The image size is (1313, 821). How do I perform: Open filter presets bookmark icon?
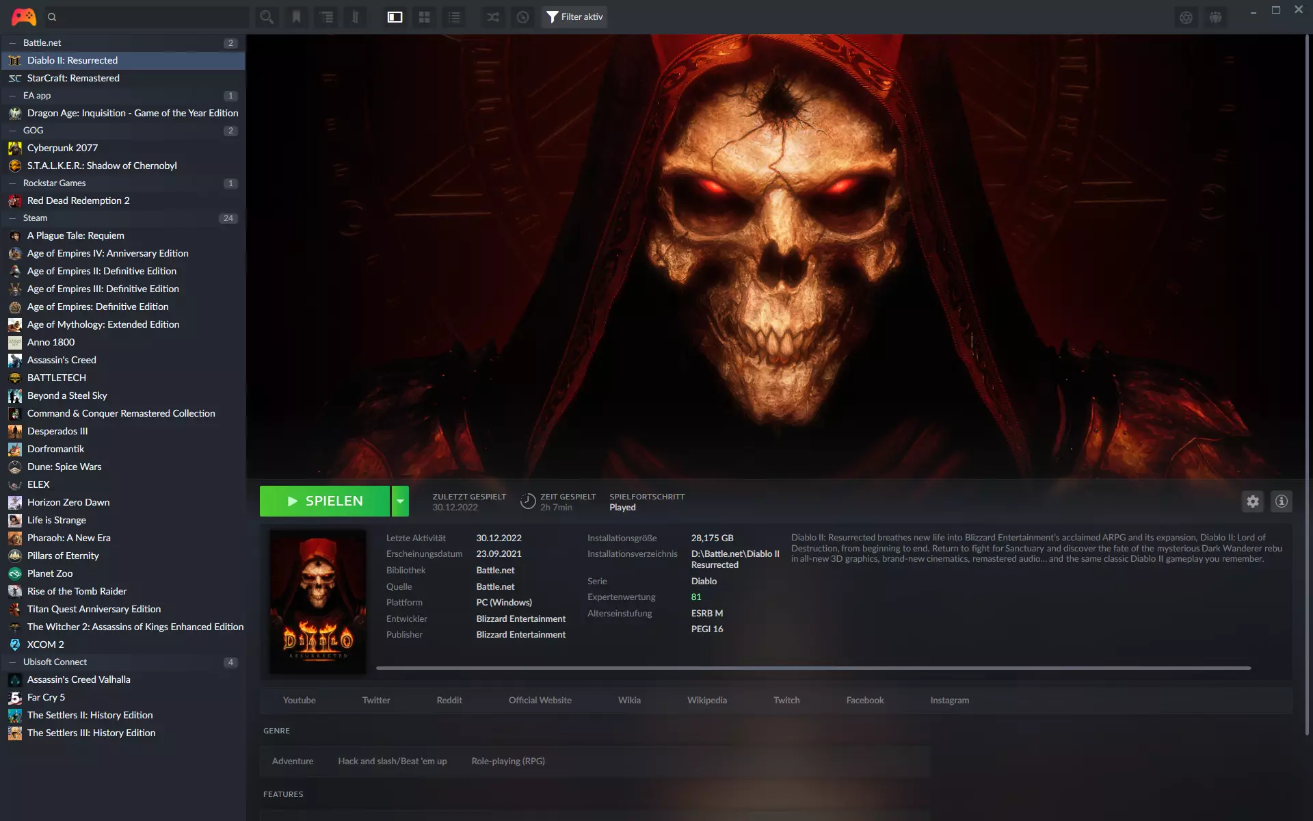point(297,17)
